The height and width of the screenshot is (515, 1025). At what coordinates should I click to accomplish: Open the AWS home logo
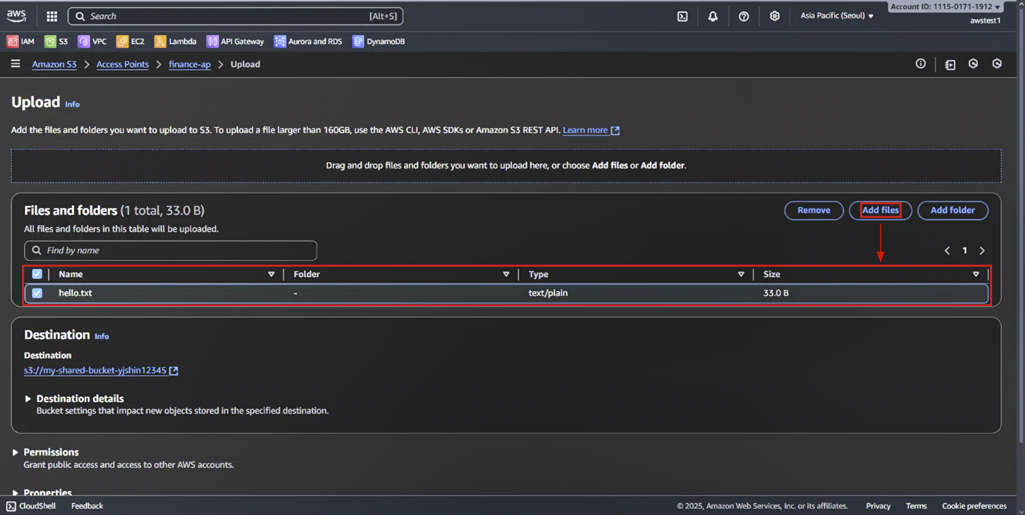16,16
